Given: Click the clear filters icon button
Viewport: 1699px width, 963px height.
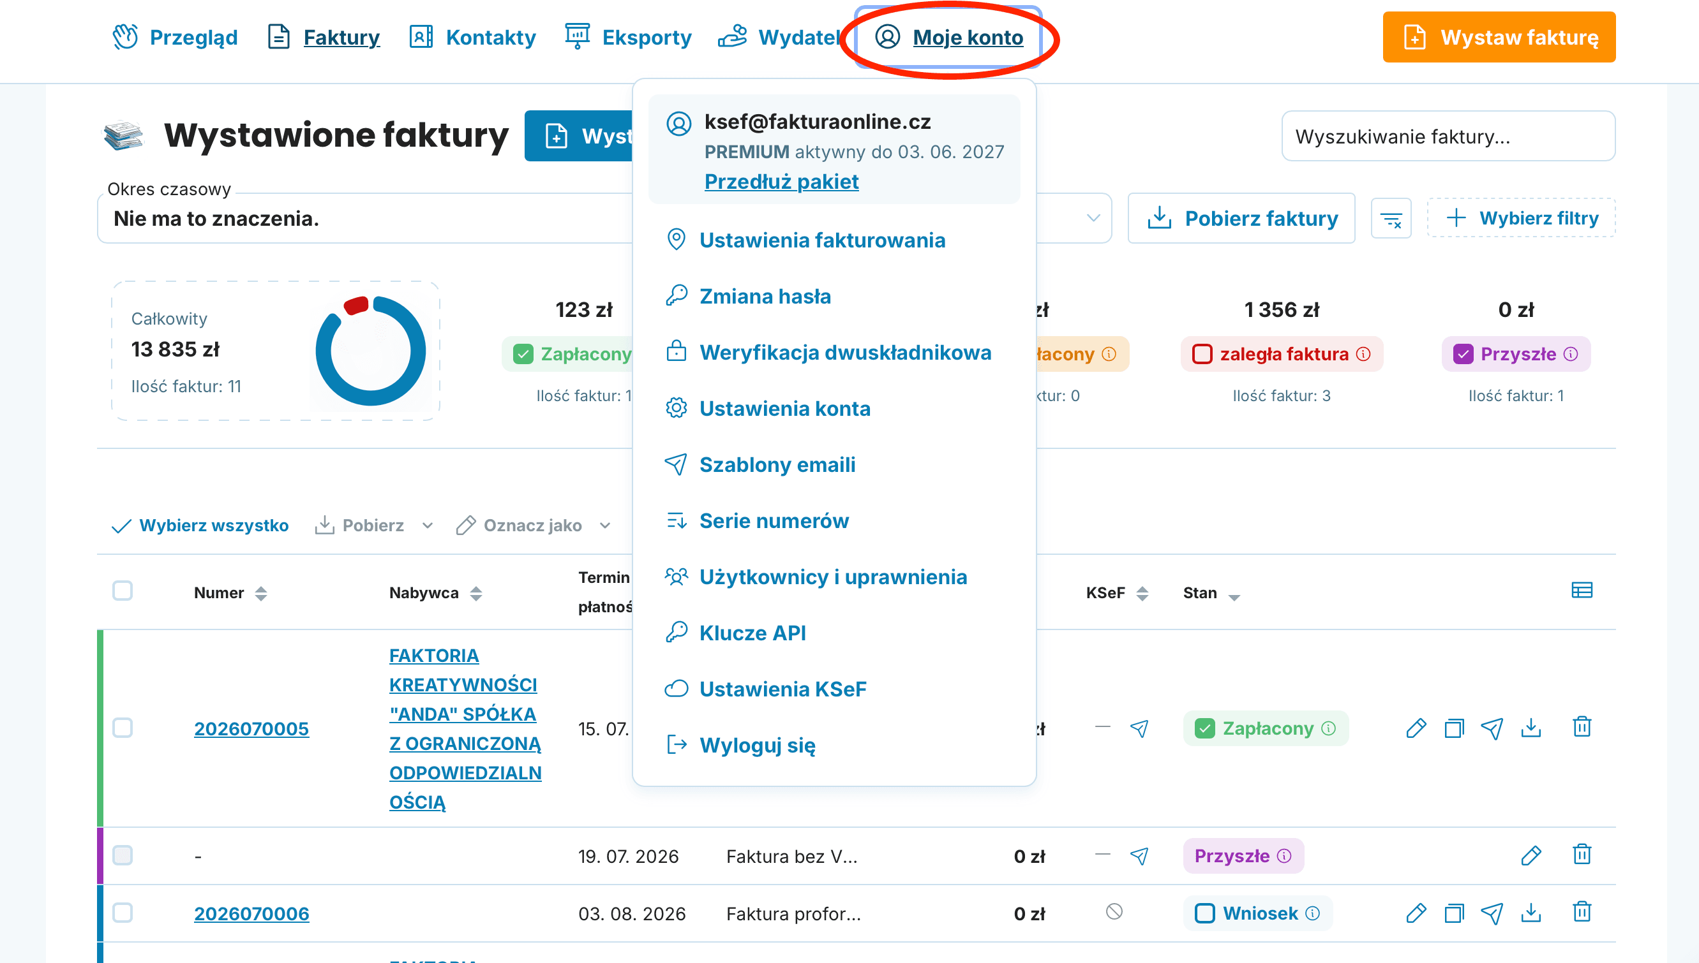Looking at the screenshot, I should [1391, 218].
